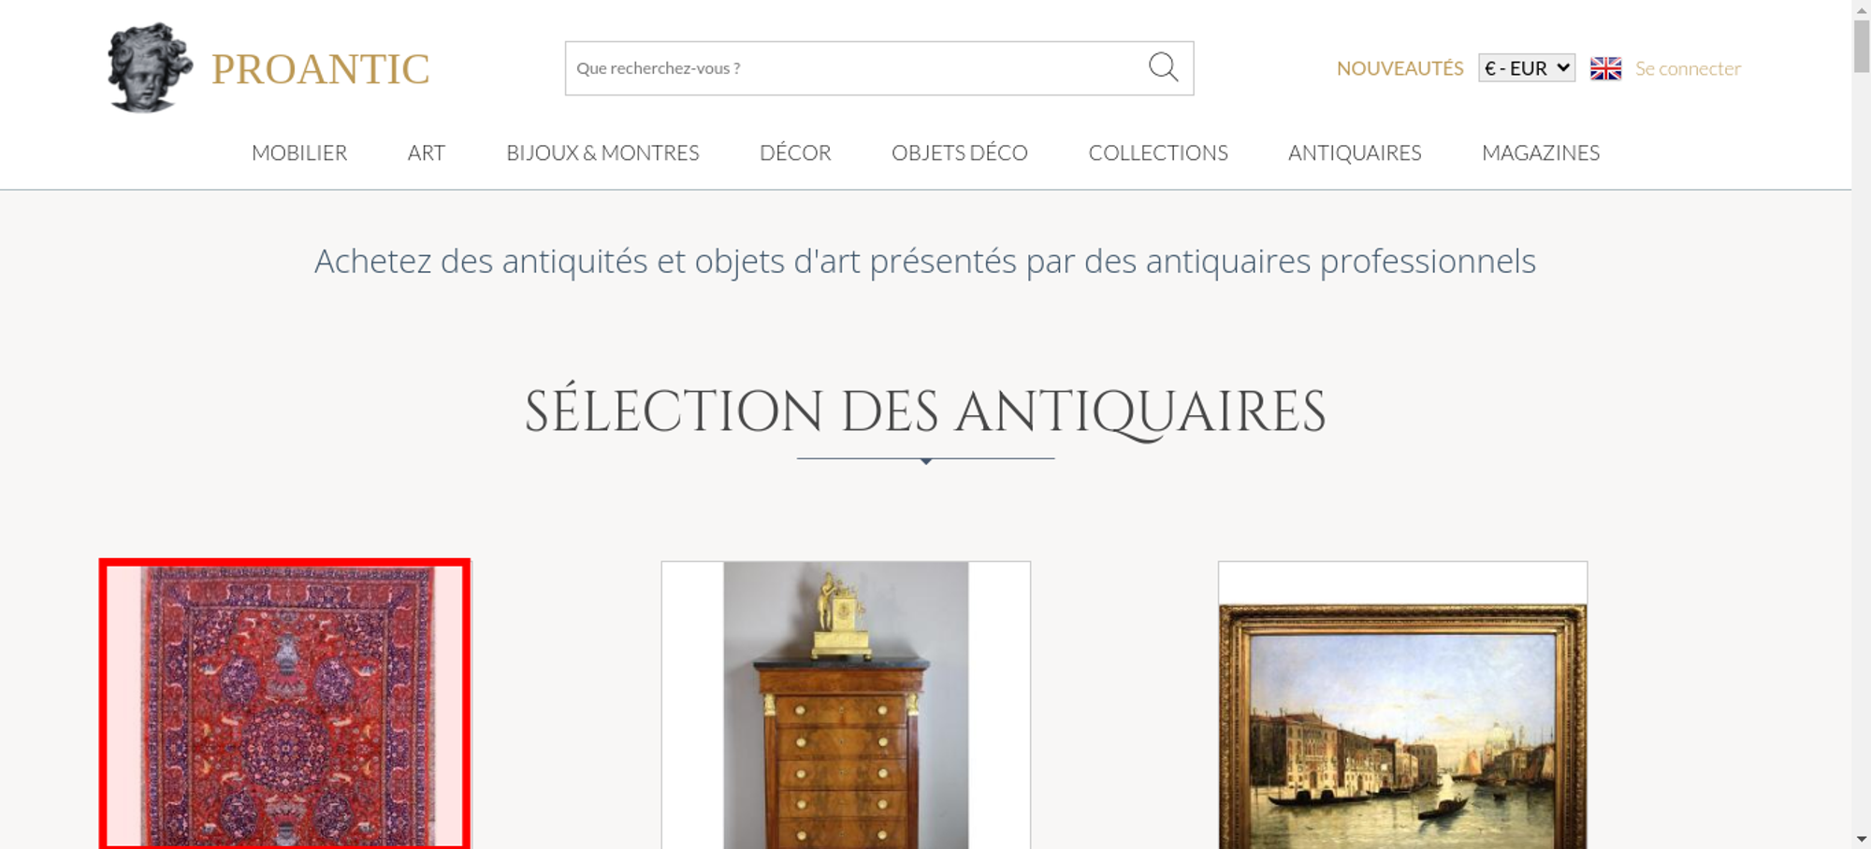Click the Nouveautés link
Viewport: 1871px width, 849px height.
(1400, 68)
